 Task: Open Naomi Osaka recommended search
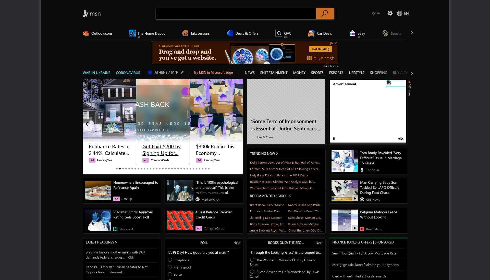point(305,205)
